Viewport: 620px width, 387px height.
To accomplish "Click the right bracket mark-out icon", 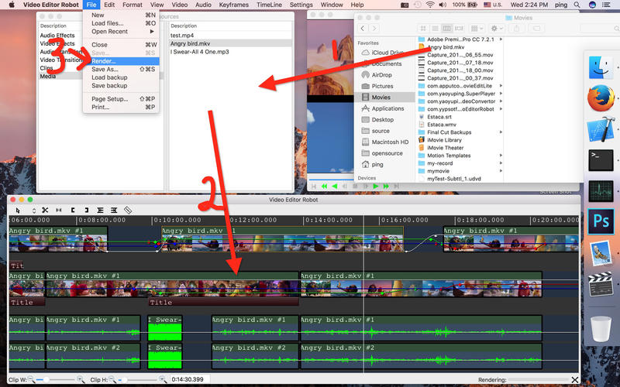I will pyautogui.click(x=86, y=211).
